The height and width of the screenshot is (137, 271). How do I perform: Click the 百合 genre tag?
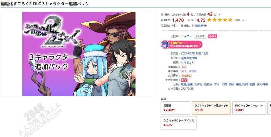(232, 84)
